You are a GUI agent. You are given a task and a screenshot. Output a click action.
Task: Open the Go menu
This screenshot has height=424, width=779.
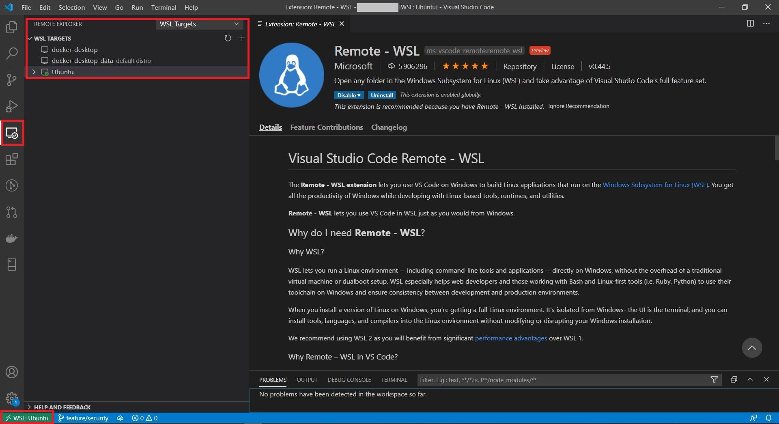point(119,7)
